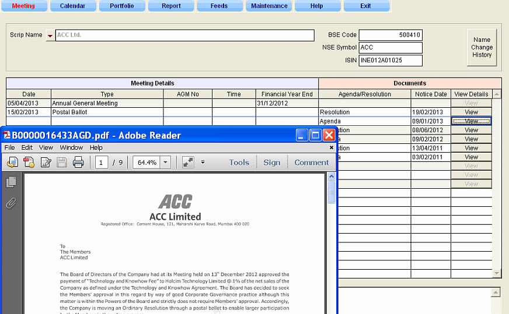Image resolution: width=509 pixels, height=314 pixels.
Task: Click the Scrip Name field showing ACC Ltd.
Action: coord(184,35)
